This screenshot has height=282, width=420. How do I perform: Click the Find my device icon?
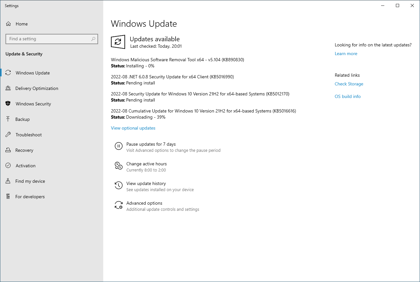[x=8, y=181]
